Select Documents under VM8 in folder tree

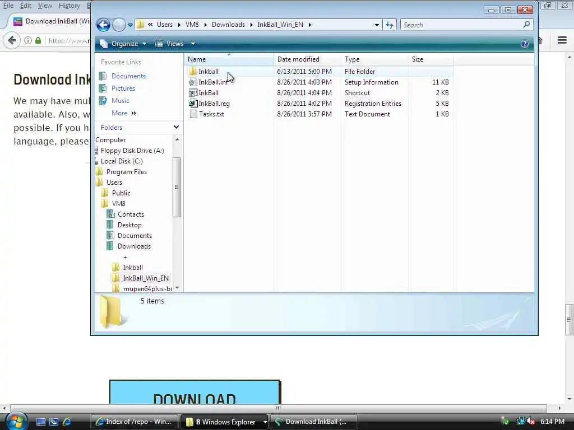point(135,236)
